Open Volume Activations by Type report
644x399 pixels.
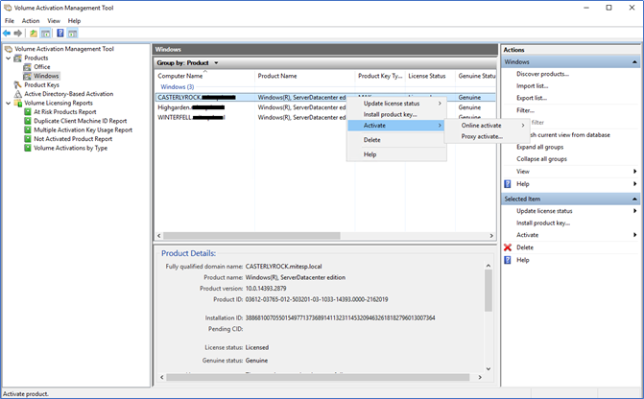pos(70,149)
